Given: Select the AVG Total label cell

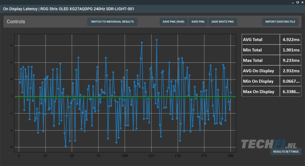Looking at the screenshot, I should click(x=261, y=40).
